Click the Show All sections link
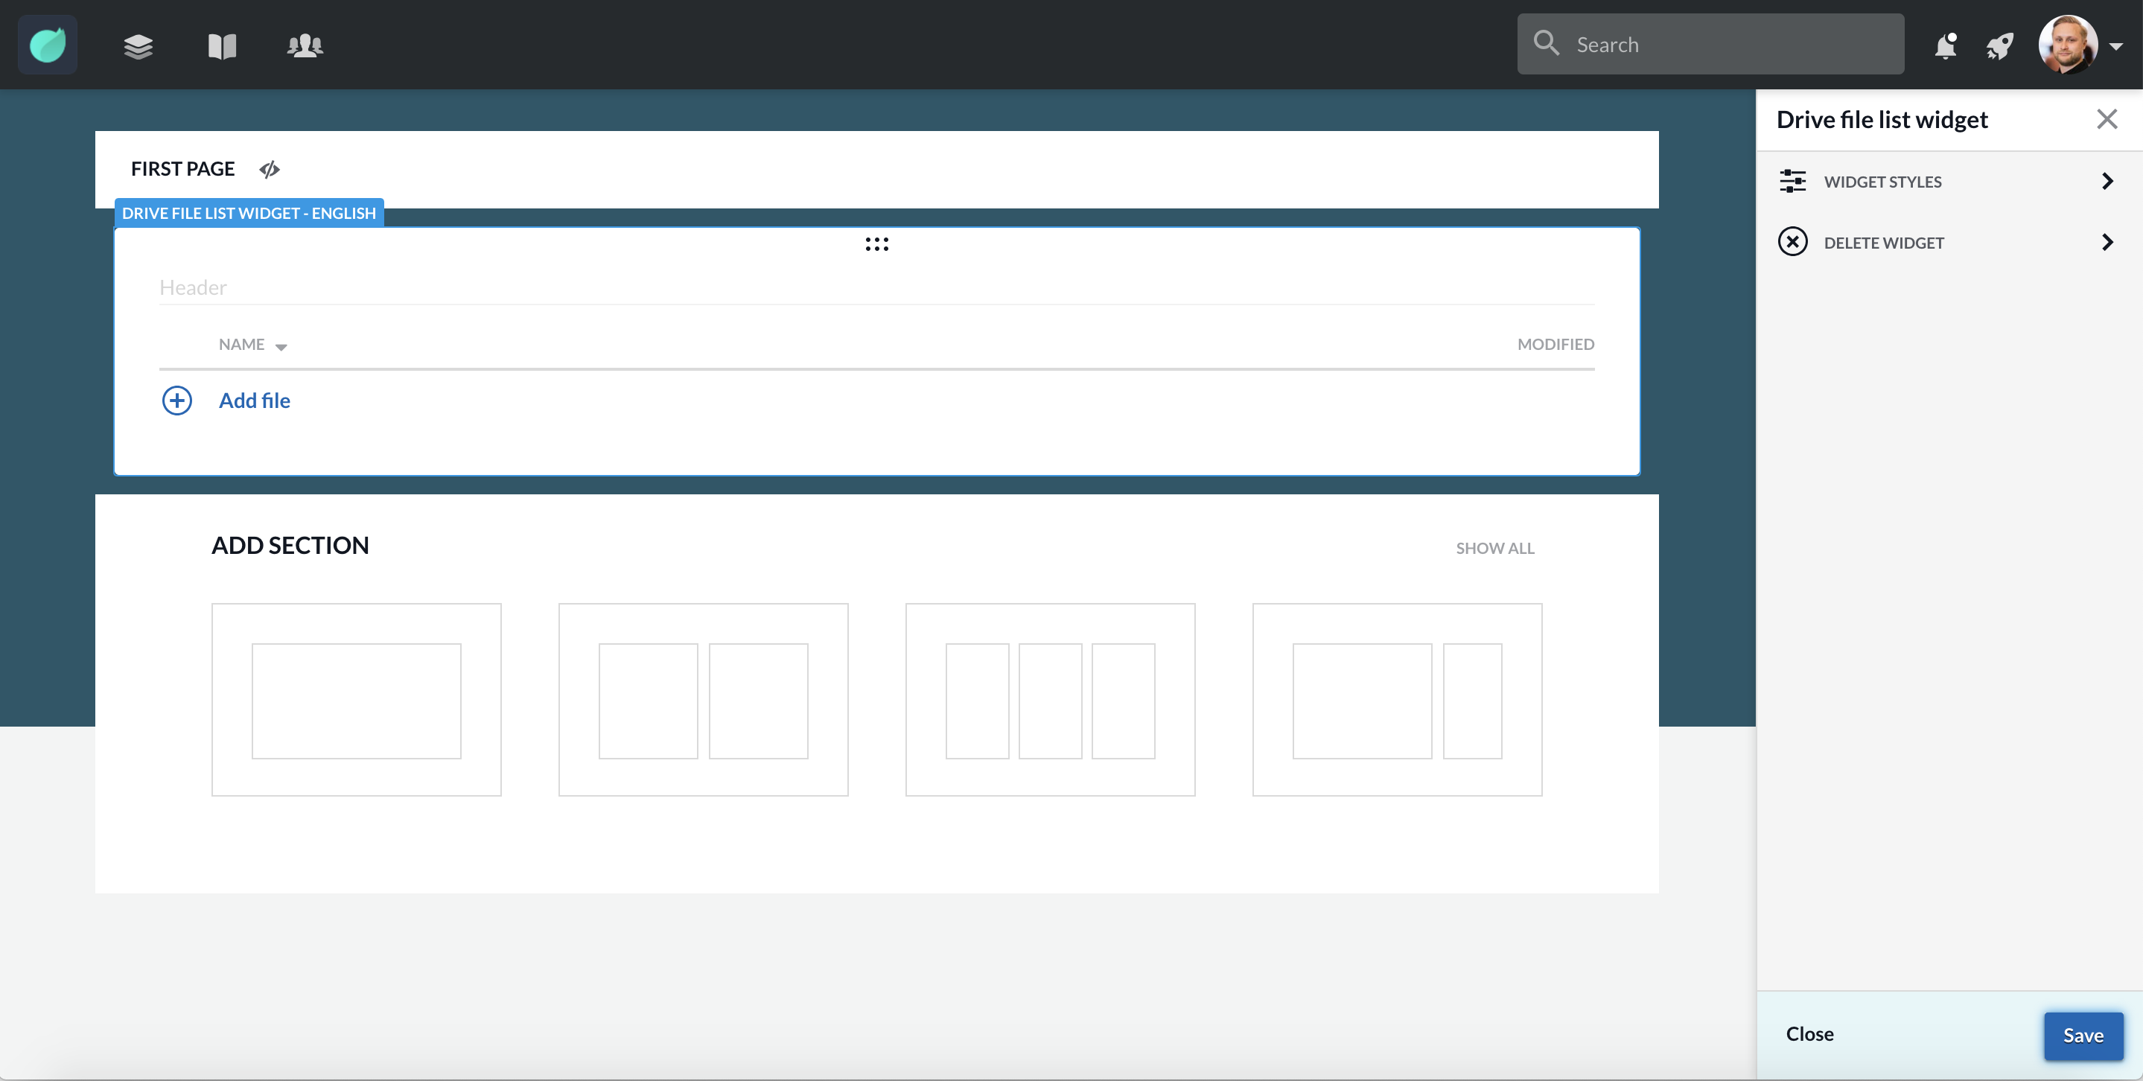This screenshot has height=1081, width=2143. [1495, 548]
